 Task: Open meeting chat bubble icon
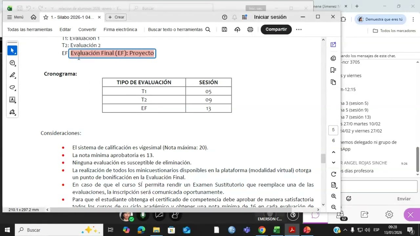(x=315, y=215)
